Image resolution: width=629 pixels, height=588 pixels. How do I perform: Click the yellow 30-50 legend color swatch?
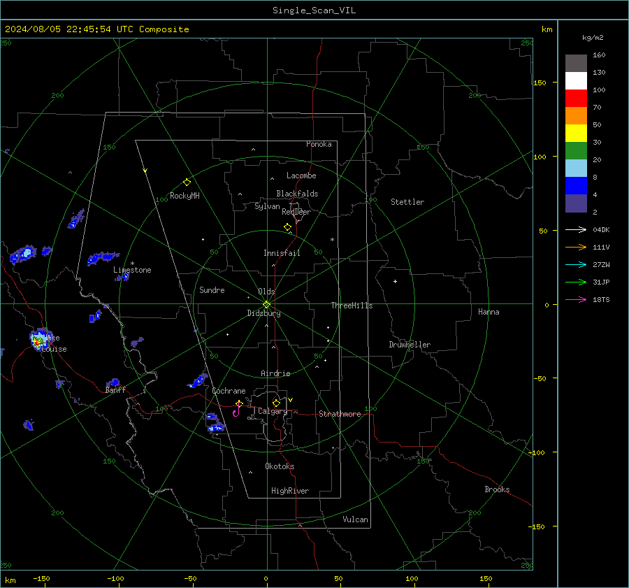point(576,134)
